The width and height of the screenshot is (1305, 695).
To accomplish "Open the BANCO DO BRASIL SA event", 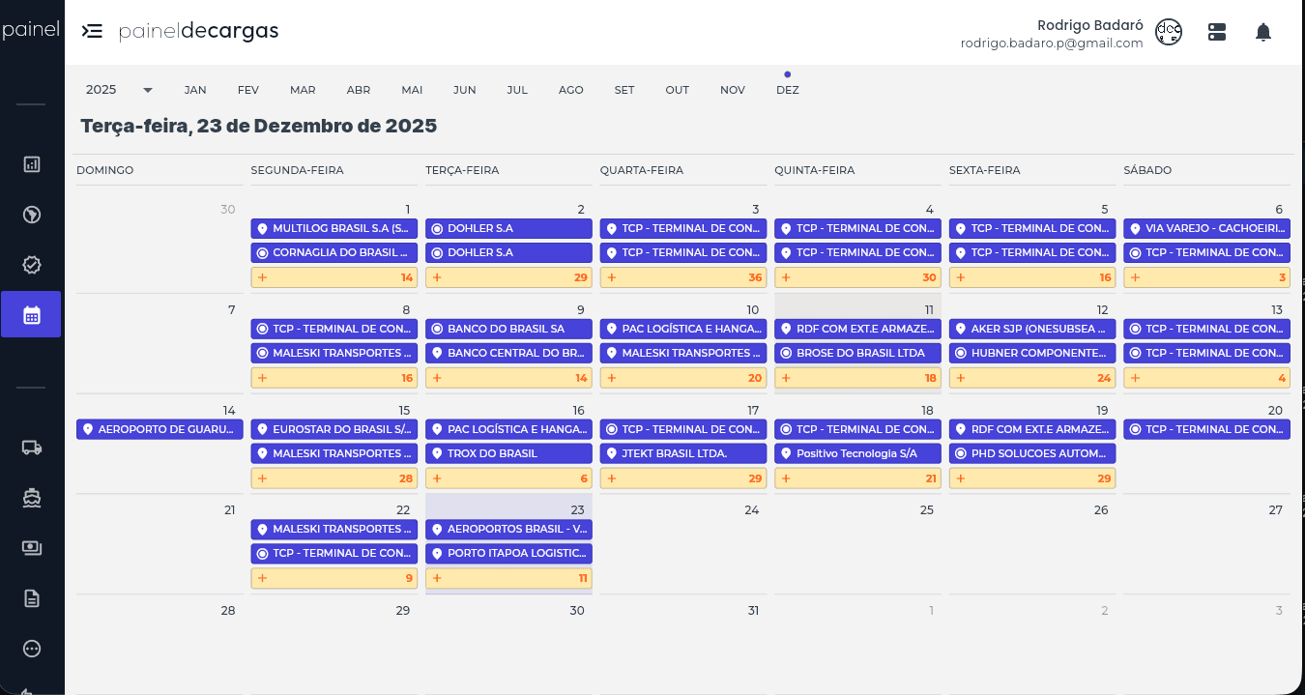I will [508, 329].
